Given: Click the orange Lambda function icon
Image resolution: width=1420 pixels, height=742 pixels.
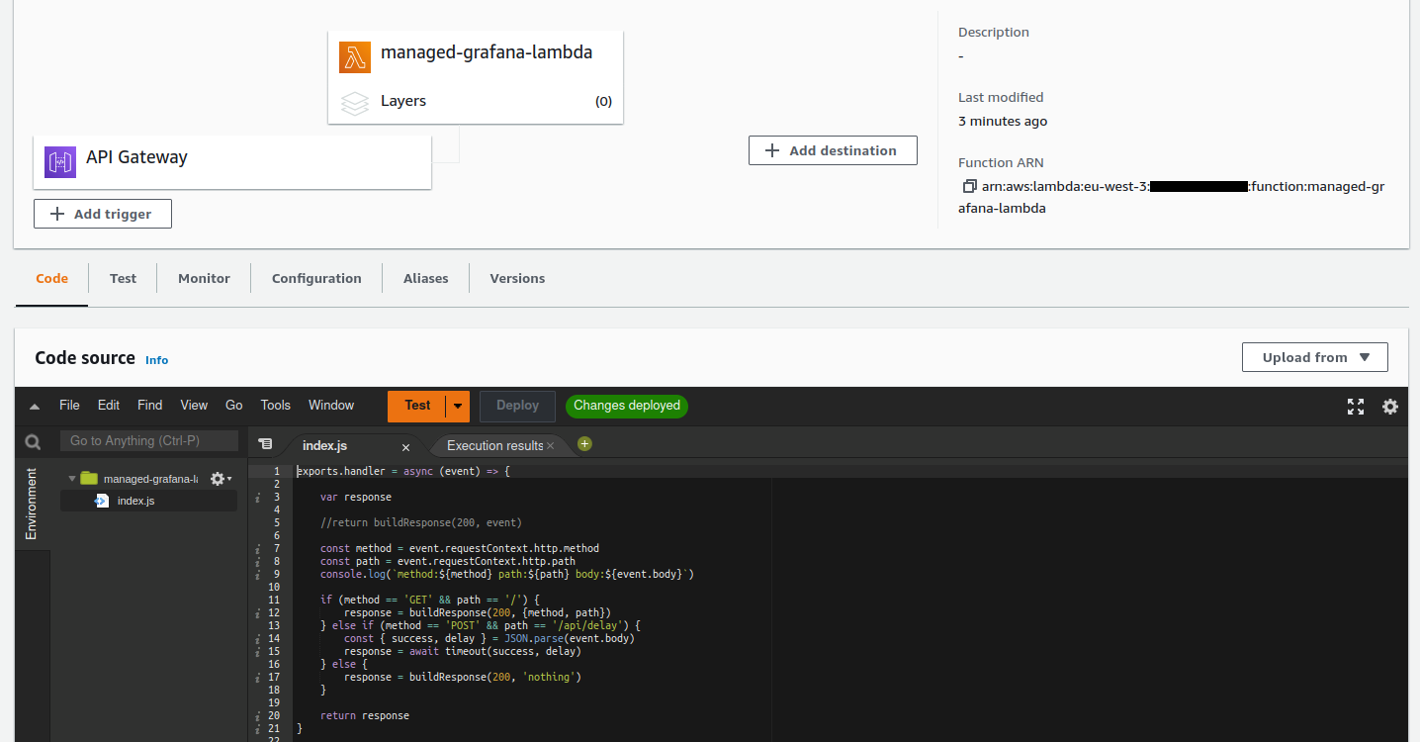Looking at the screenshot, I should point(355,56).
